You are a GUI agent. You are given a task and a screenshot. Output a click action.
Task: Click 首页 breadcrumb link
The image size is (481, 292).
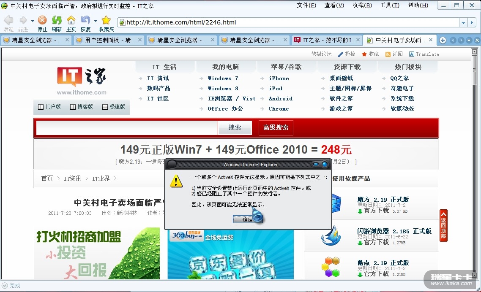47,178
